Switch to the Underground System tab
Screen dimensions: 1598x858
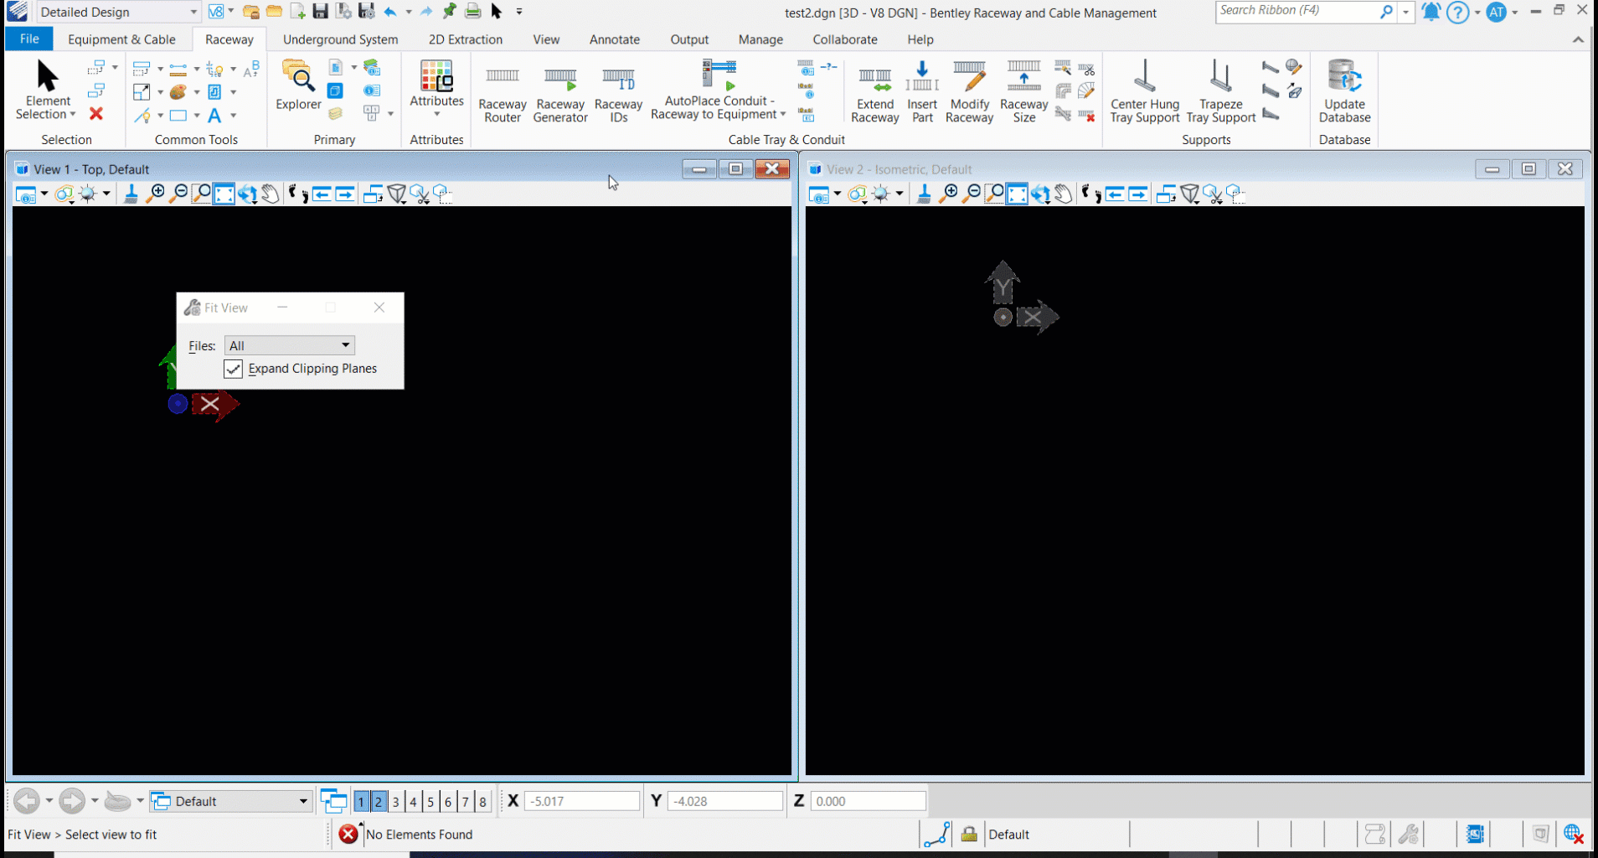click(340, 39)
